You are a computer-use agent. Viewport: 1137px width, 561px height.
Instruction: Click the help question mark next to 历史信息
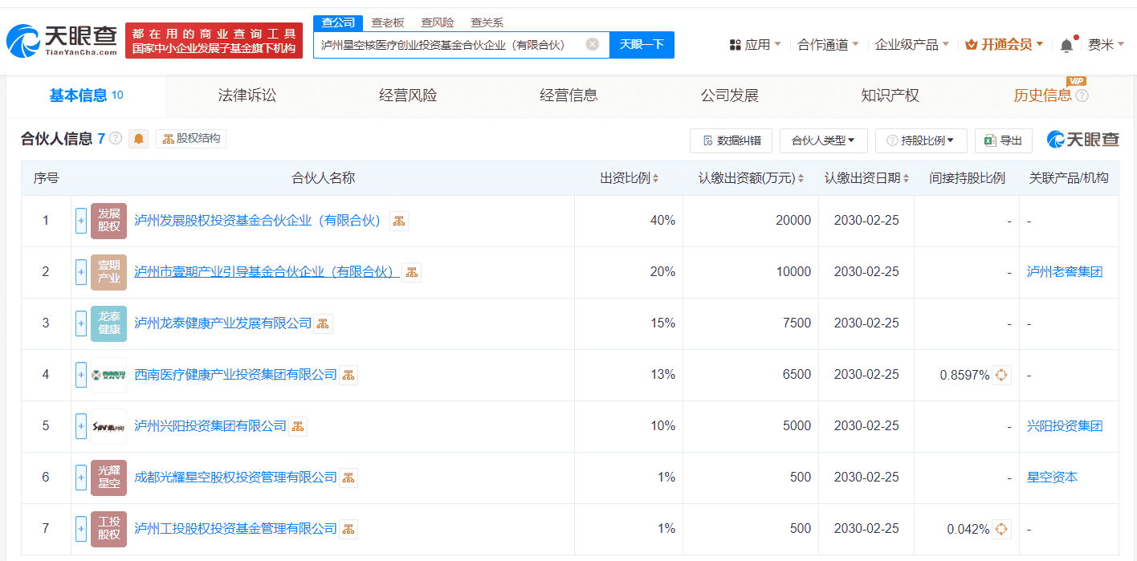pos(1082,96)
